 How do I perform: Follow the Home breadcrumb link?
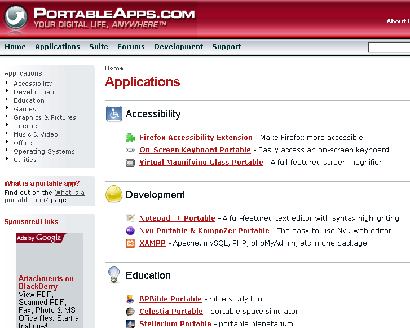[114, 68]
